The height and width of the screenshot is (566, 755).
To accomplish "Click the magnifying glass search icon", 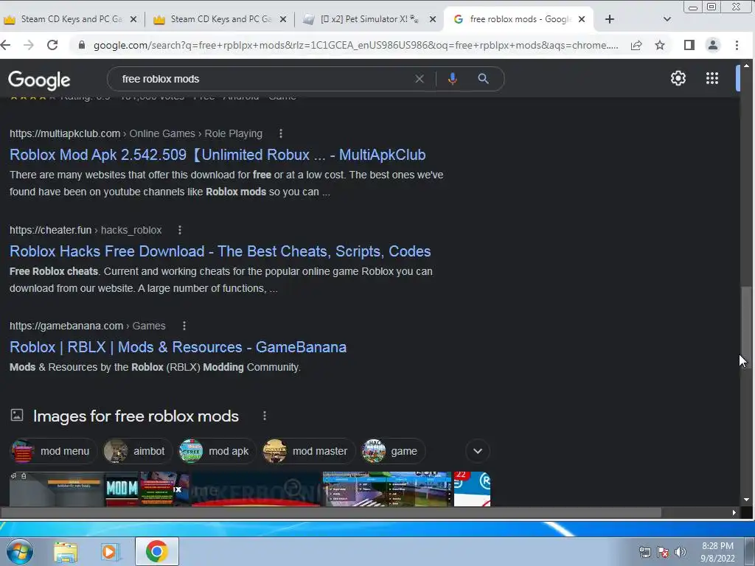I will (x=484, y=79).
